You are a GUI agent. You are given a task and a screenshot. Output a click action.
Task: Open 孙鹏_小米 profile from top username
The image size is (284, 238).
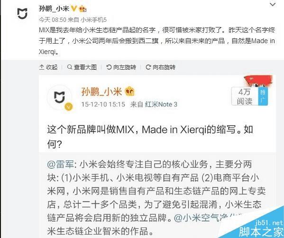(54, 9)
